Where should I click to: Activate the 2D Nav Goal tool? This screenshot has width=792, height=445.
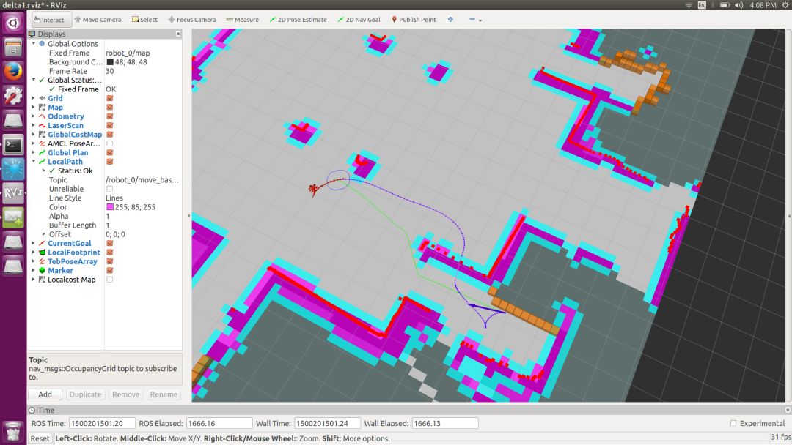[x=359, y=20]
